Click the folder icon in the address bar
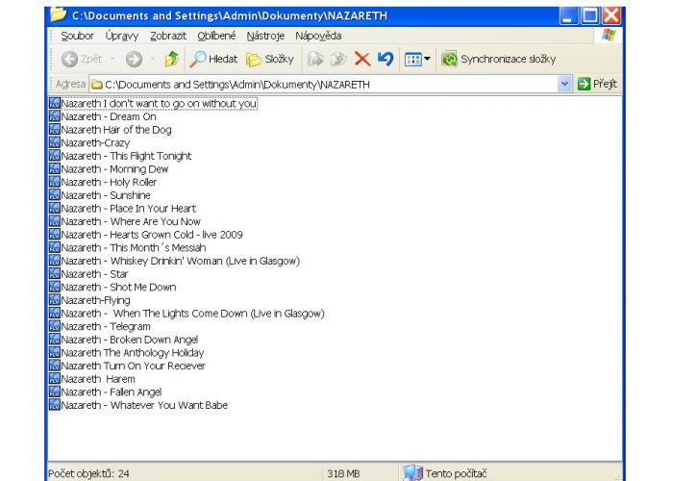The width and height of the screenshot is (697, 481). tap(97, 84)
